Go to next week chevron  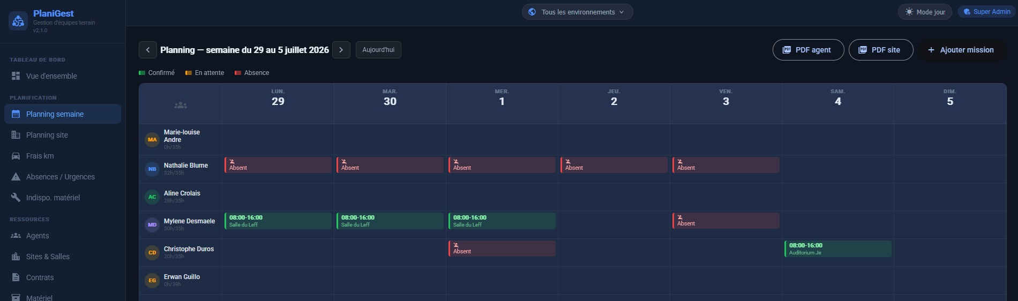click(341, 50)
